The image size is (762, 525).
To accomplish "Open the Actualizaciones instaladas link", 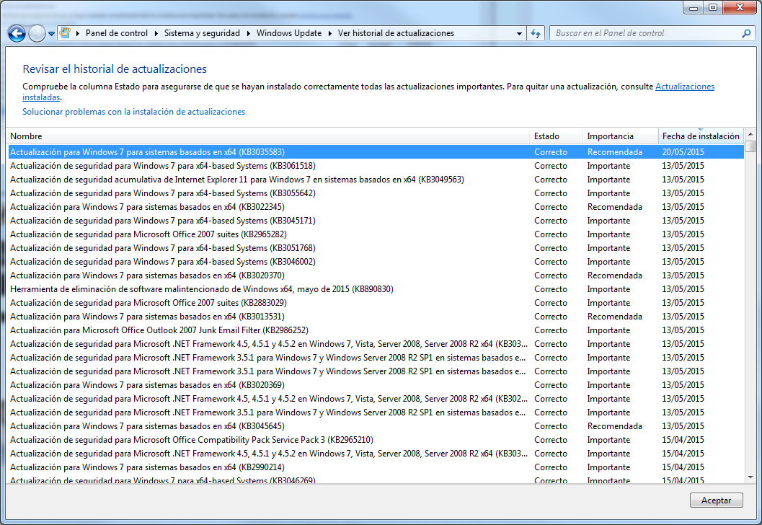I will pos(684,87).
